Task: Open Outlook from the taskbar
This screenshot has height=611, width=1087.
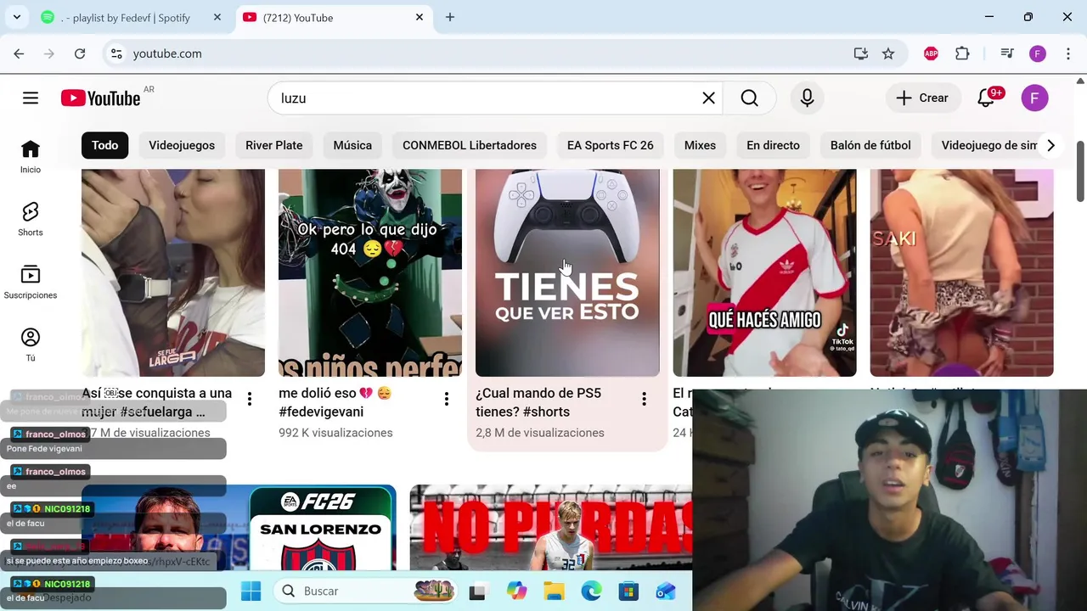Action: pos(666,591)
